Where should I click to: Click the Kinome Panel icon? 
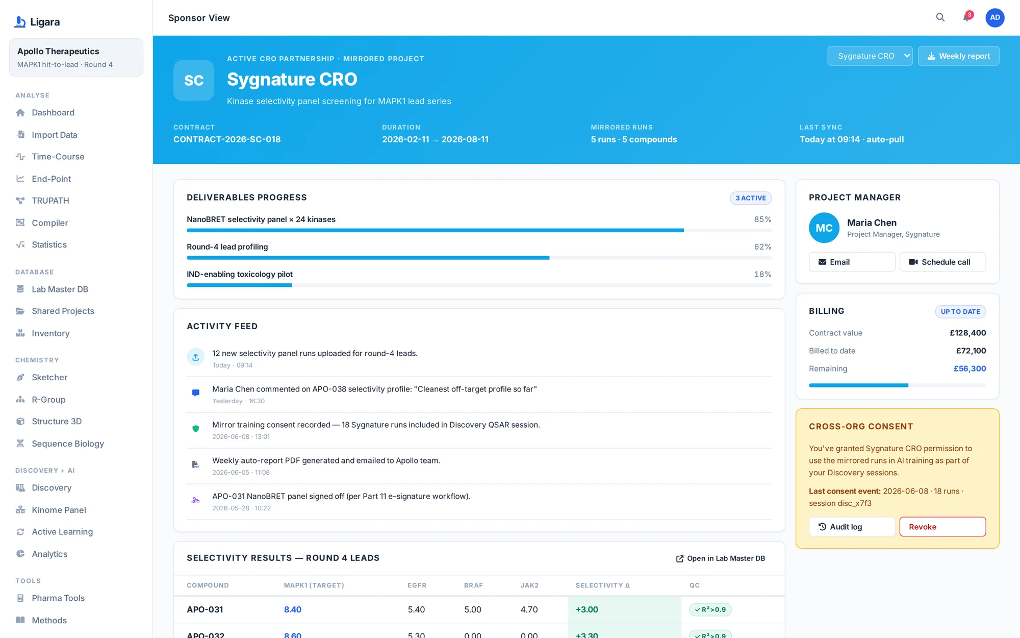(x=20, y=509)
